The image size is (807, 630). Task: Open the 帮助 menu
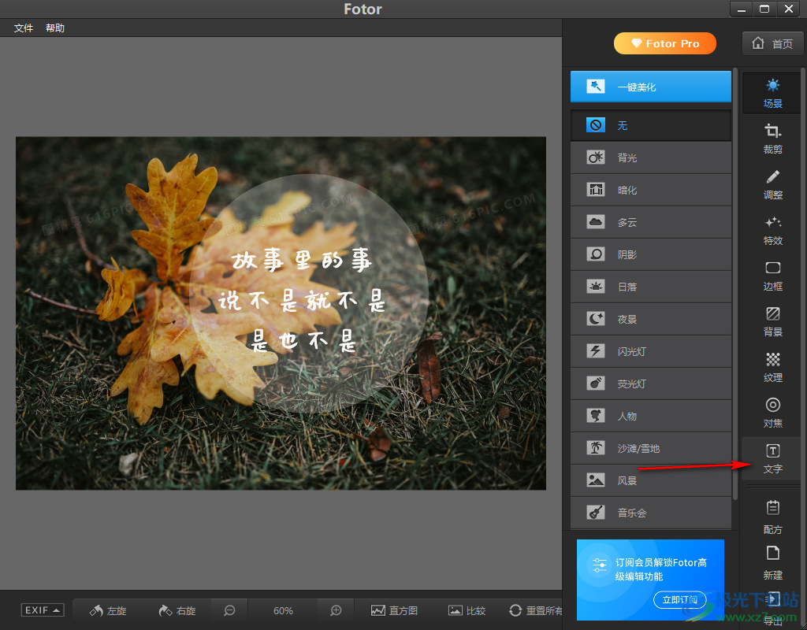(55, 28)
